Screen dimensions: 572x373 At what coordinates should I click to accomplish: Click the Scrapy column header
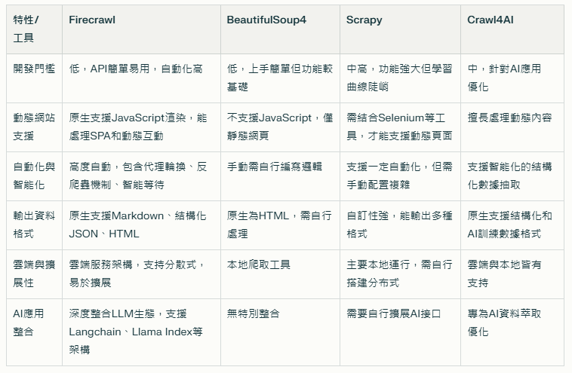click(364, 20)
